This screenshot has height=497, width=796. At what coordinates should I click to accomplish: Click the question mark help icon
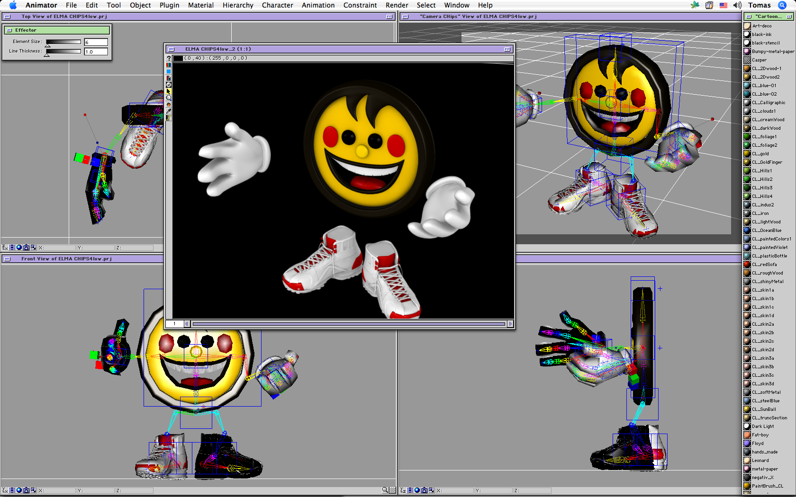coord(168,58)
